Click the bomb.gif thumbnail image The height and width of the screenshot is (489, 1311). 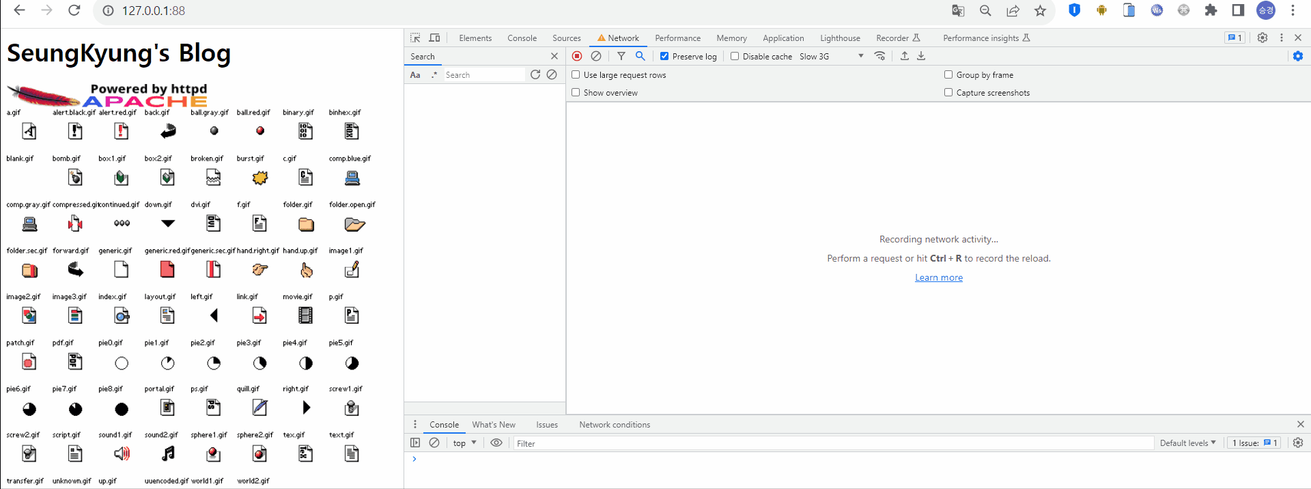click(75, 178)
